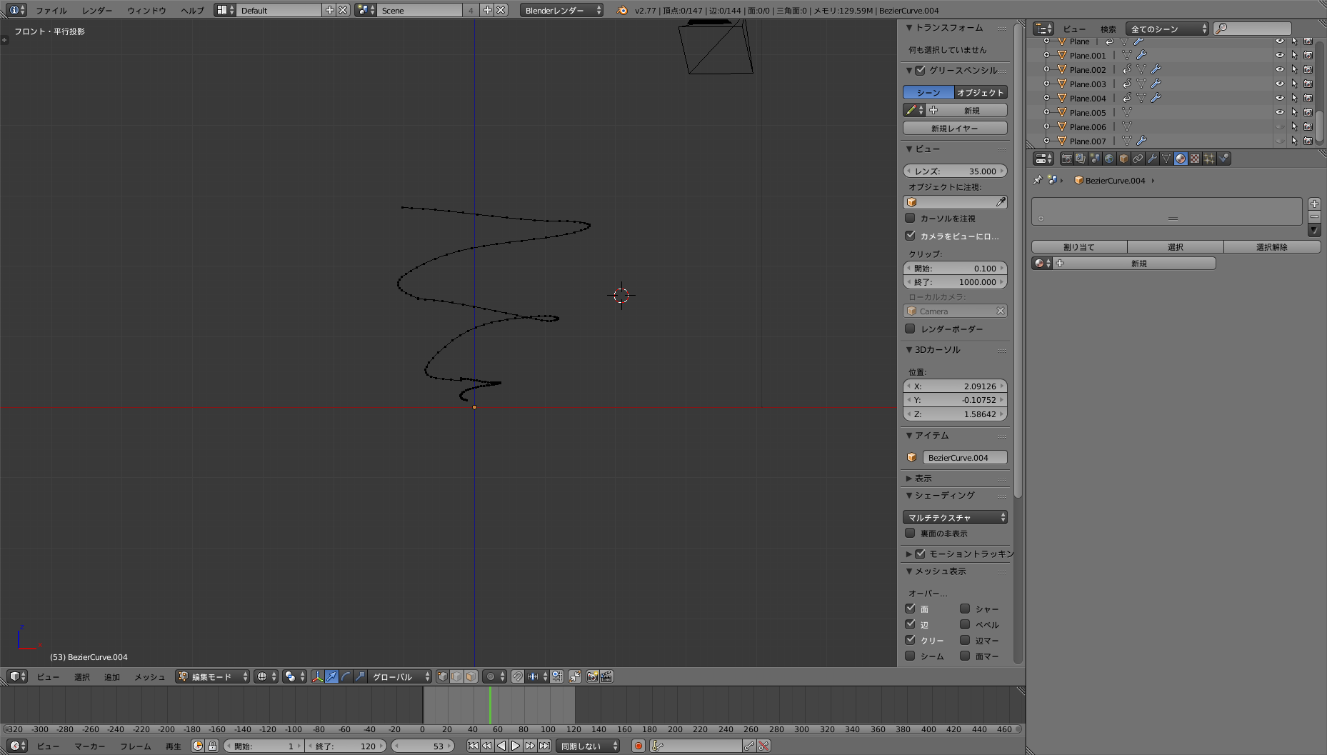Toggle the 辺 overlay checkbox
This screenshot has height=755, width=1327.
point(910,624)
